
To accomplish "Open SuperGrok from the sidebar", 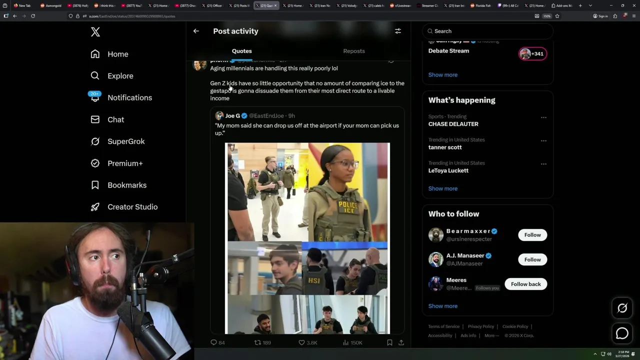I will 118,141.
